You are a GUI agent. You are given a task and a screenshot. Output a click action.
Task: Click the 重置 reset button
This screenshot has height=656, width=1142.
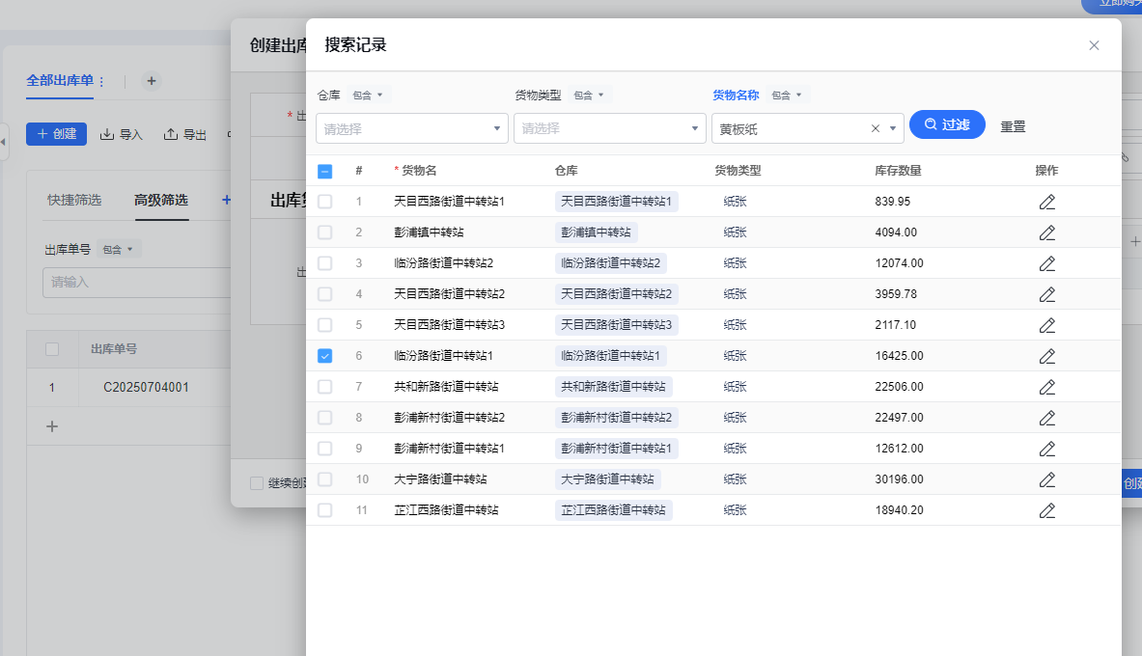coord(1013,126)
